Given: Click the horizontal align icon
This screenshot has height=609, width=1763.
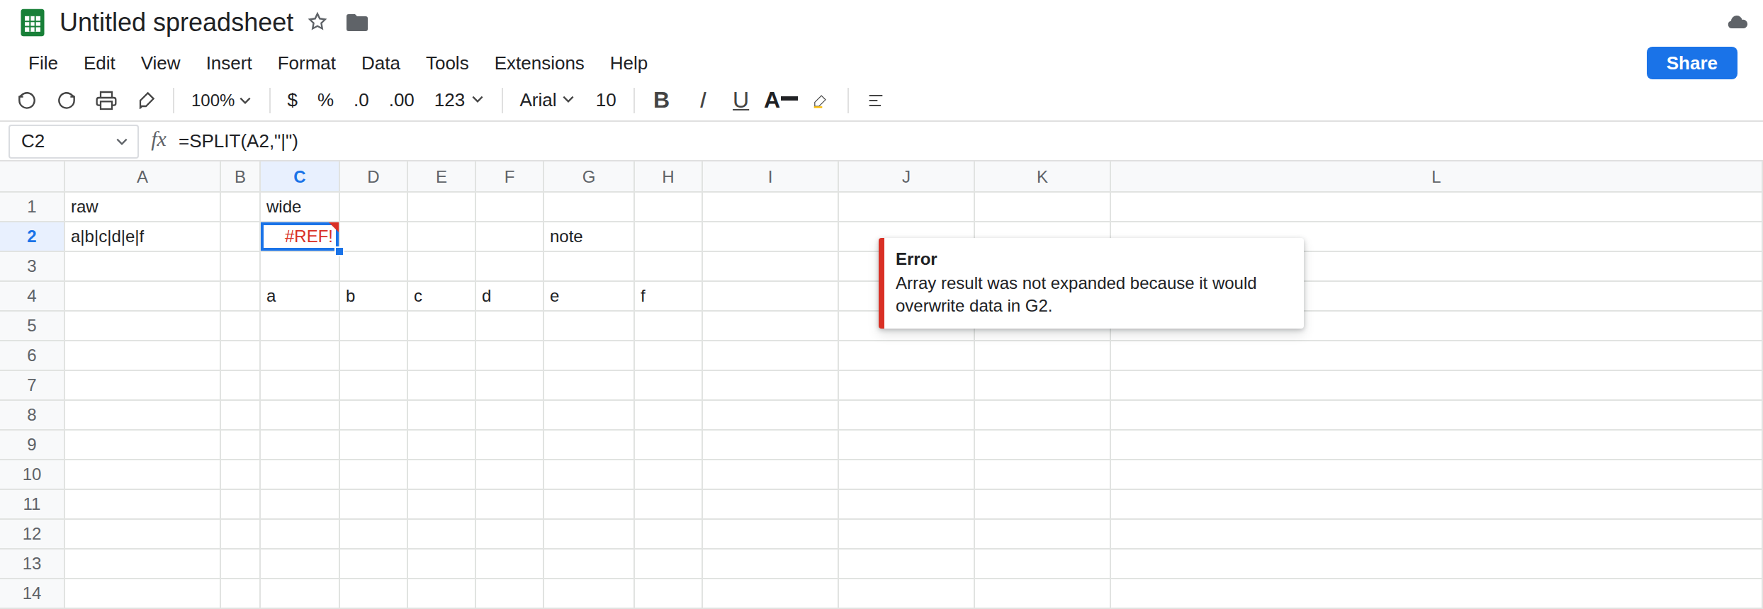Looking at the screenshot, I should coord(875,101).
